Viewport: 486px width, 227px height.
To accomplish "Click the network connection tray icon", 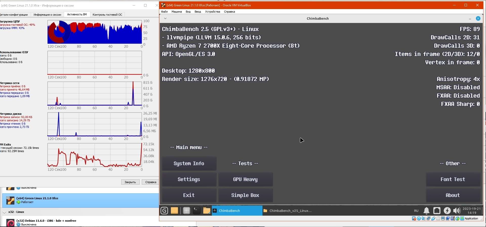I will click(x=437, y=211).
